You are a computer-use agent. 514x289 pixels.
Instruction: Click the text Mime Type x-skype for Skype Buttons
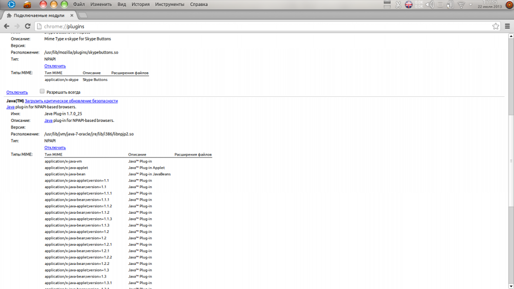pyautogui.click(x=78, y=39)
